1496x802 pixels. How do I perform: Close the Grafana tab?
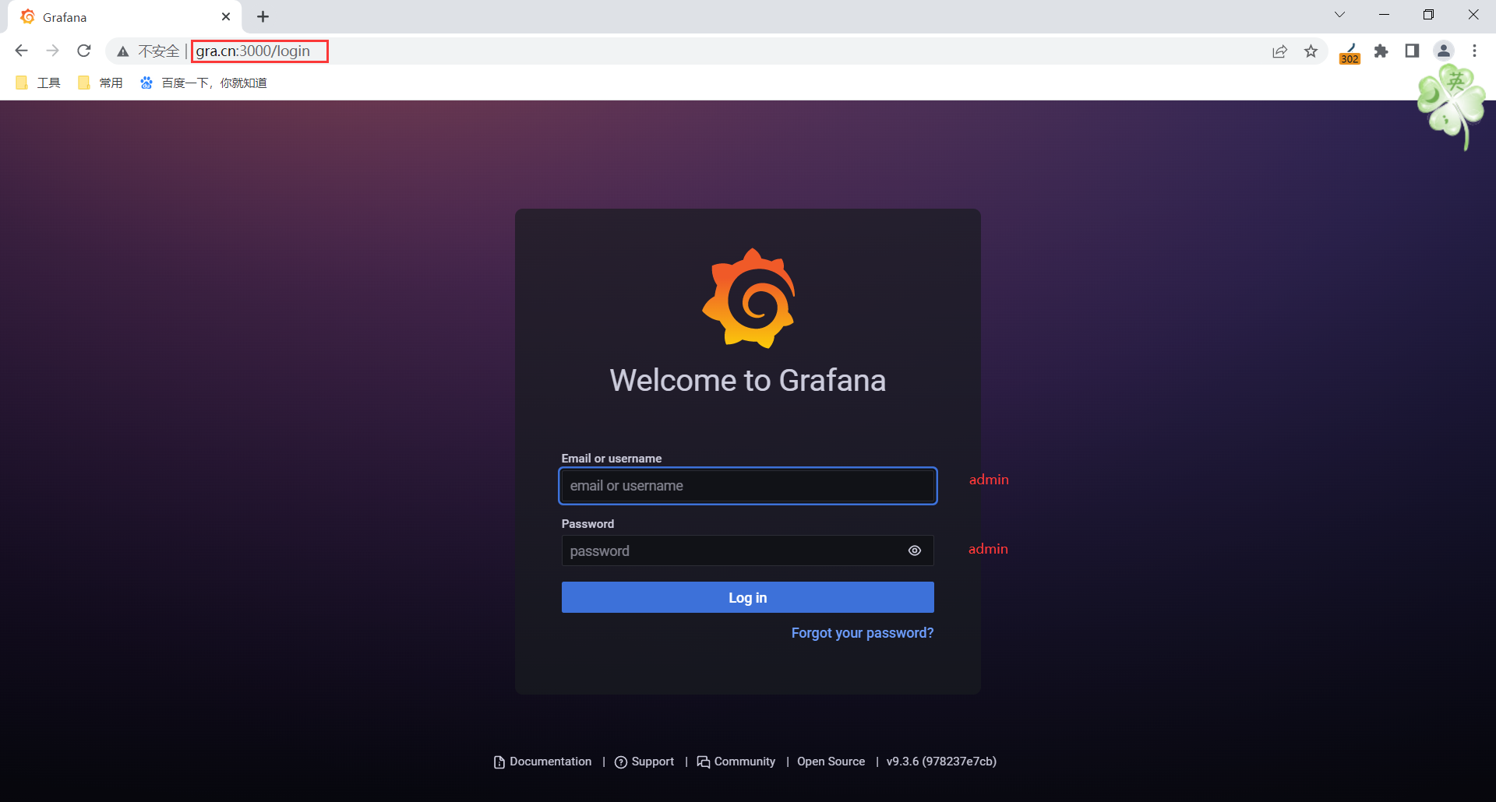(x=226, y=16)
